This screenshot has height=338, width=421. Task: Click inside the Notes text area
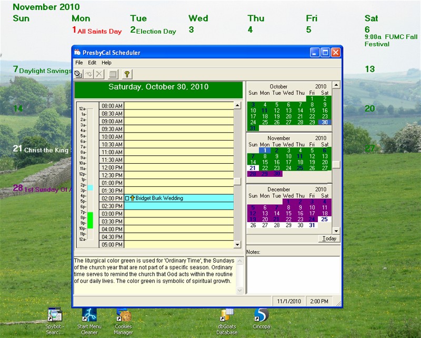[x=293, y=274]
